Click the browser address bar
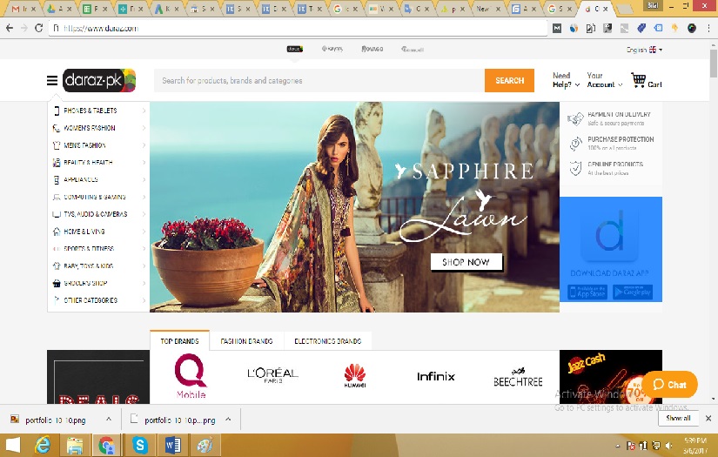Image resolution: width=718 pixels, height=457 pixels. pos(298,29)
